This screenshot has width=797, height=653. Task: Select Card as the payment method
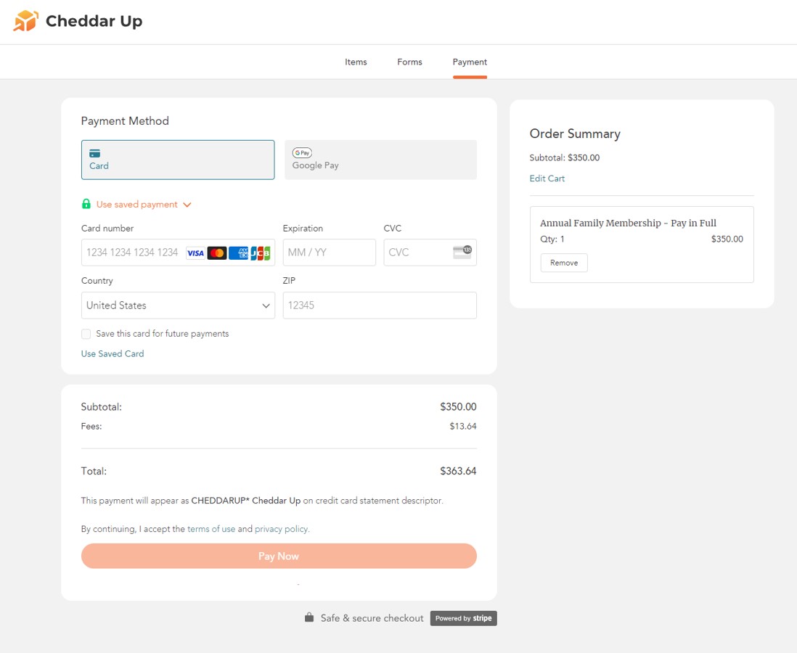[x=178, y=160]
